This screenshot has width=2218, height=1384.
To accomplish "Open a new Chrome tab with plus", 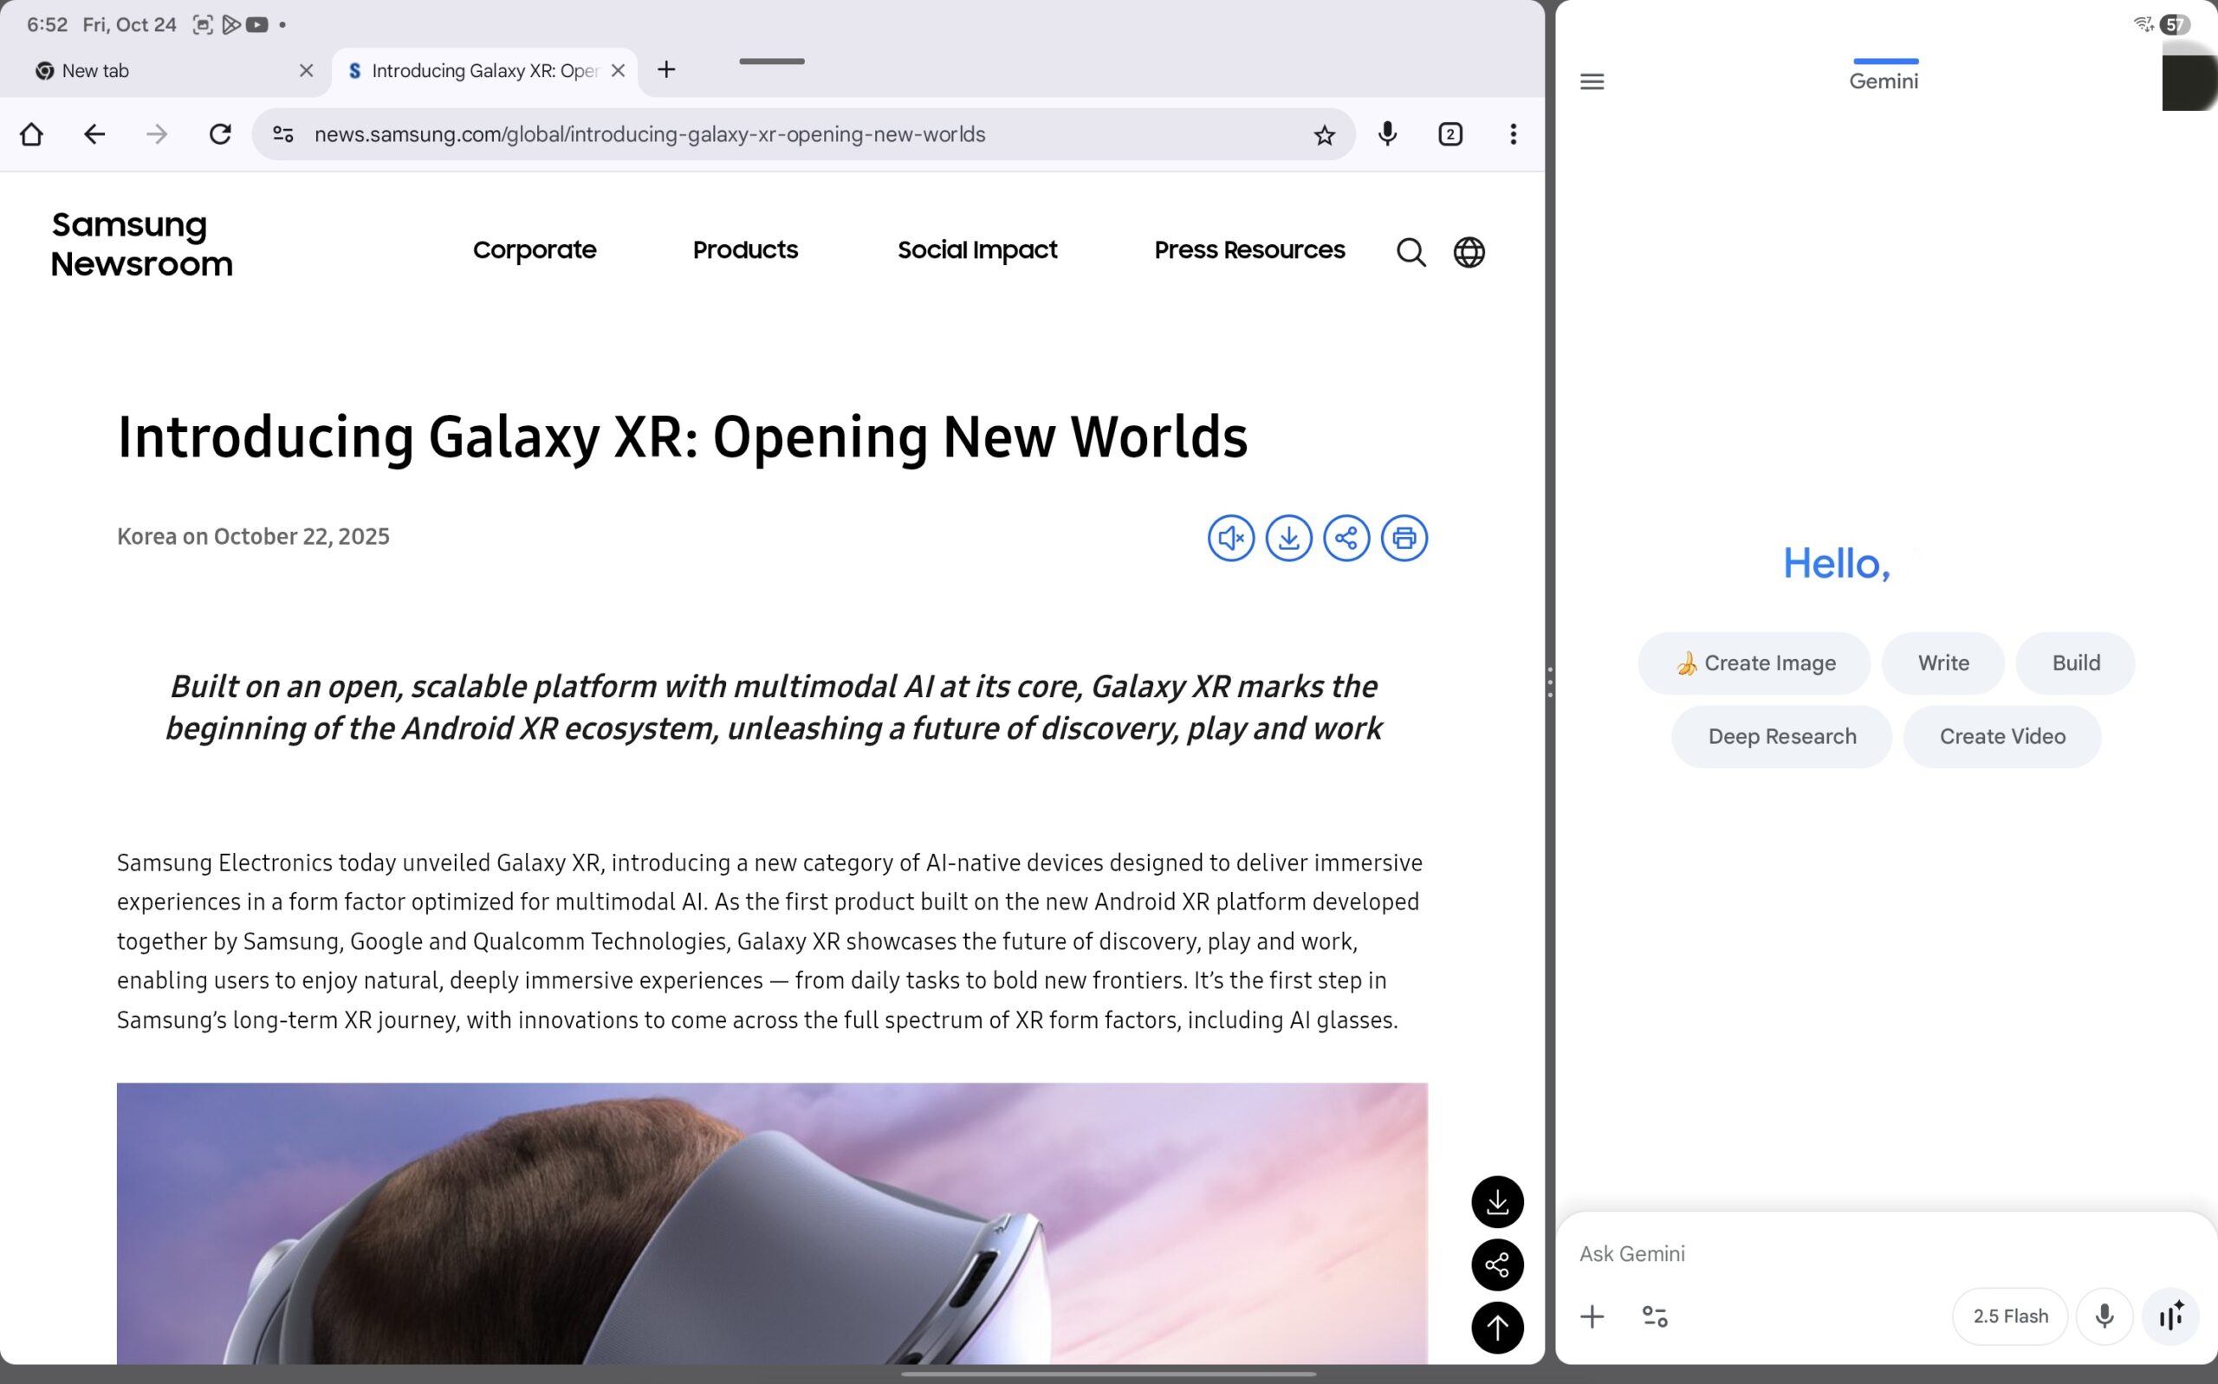I will click(666, 69).
